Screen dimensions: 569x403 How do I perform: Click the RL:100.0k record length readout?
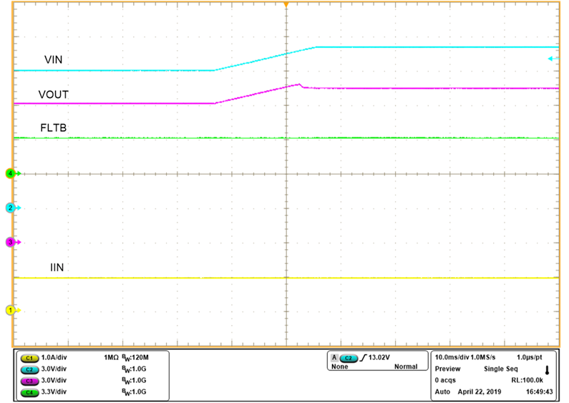point(527,381)
